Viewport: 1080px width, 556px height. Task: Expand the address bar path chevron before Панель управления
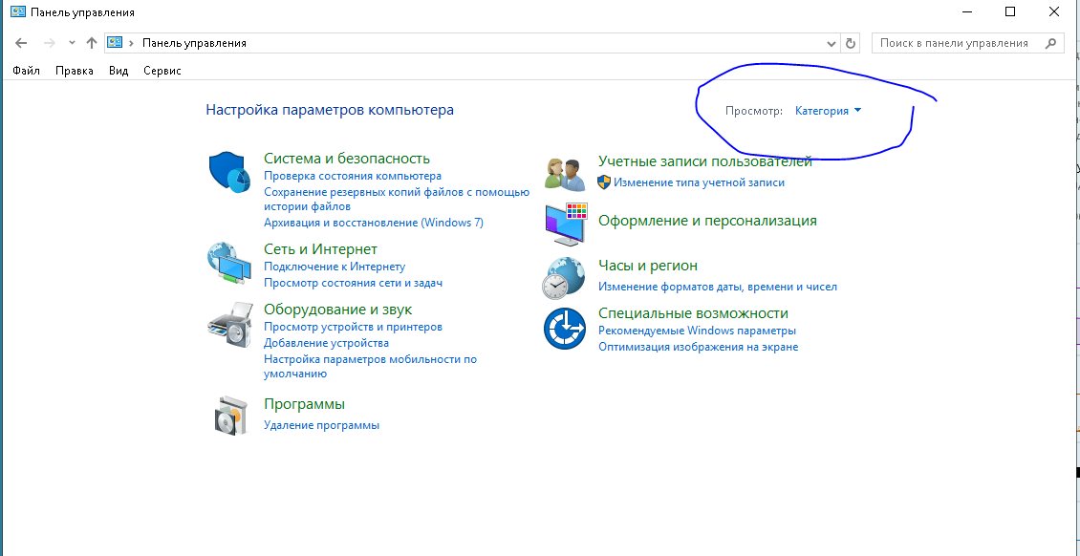click(x=131, y=43)
